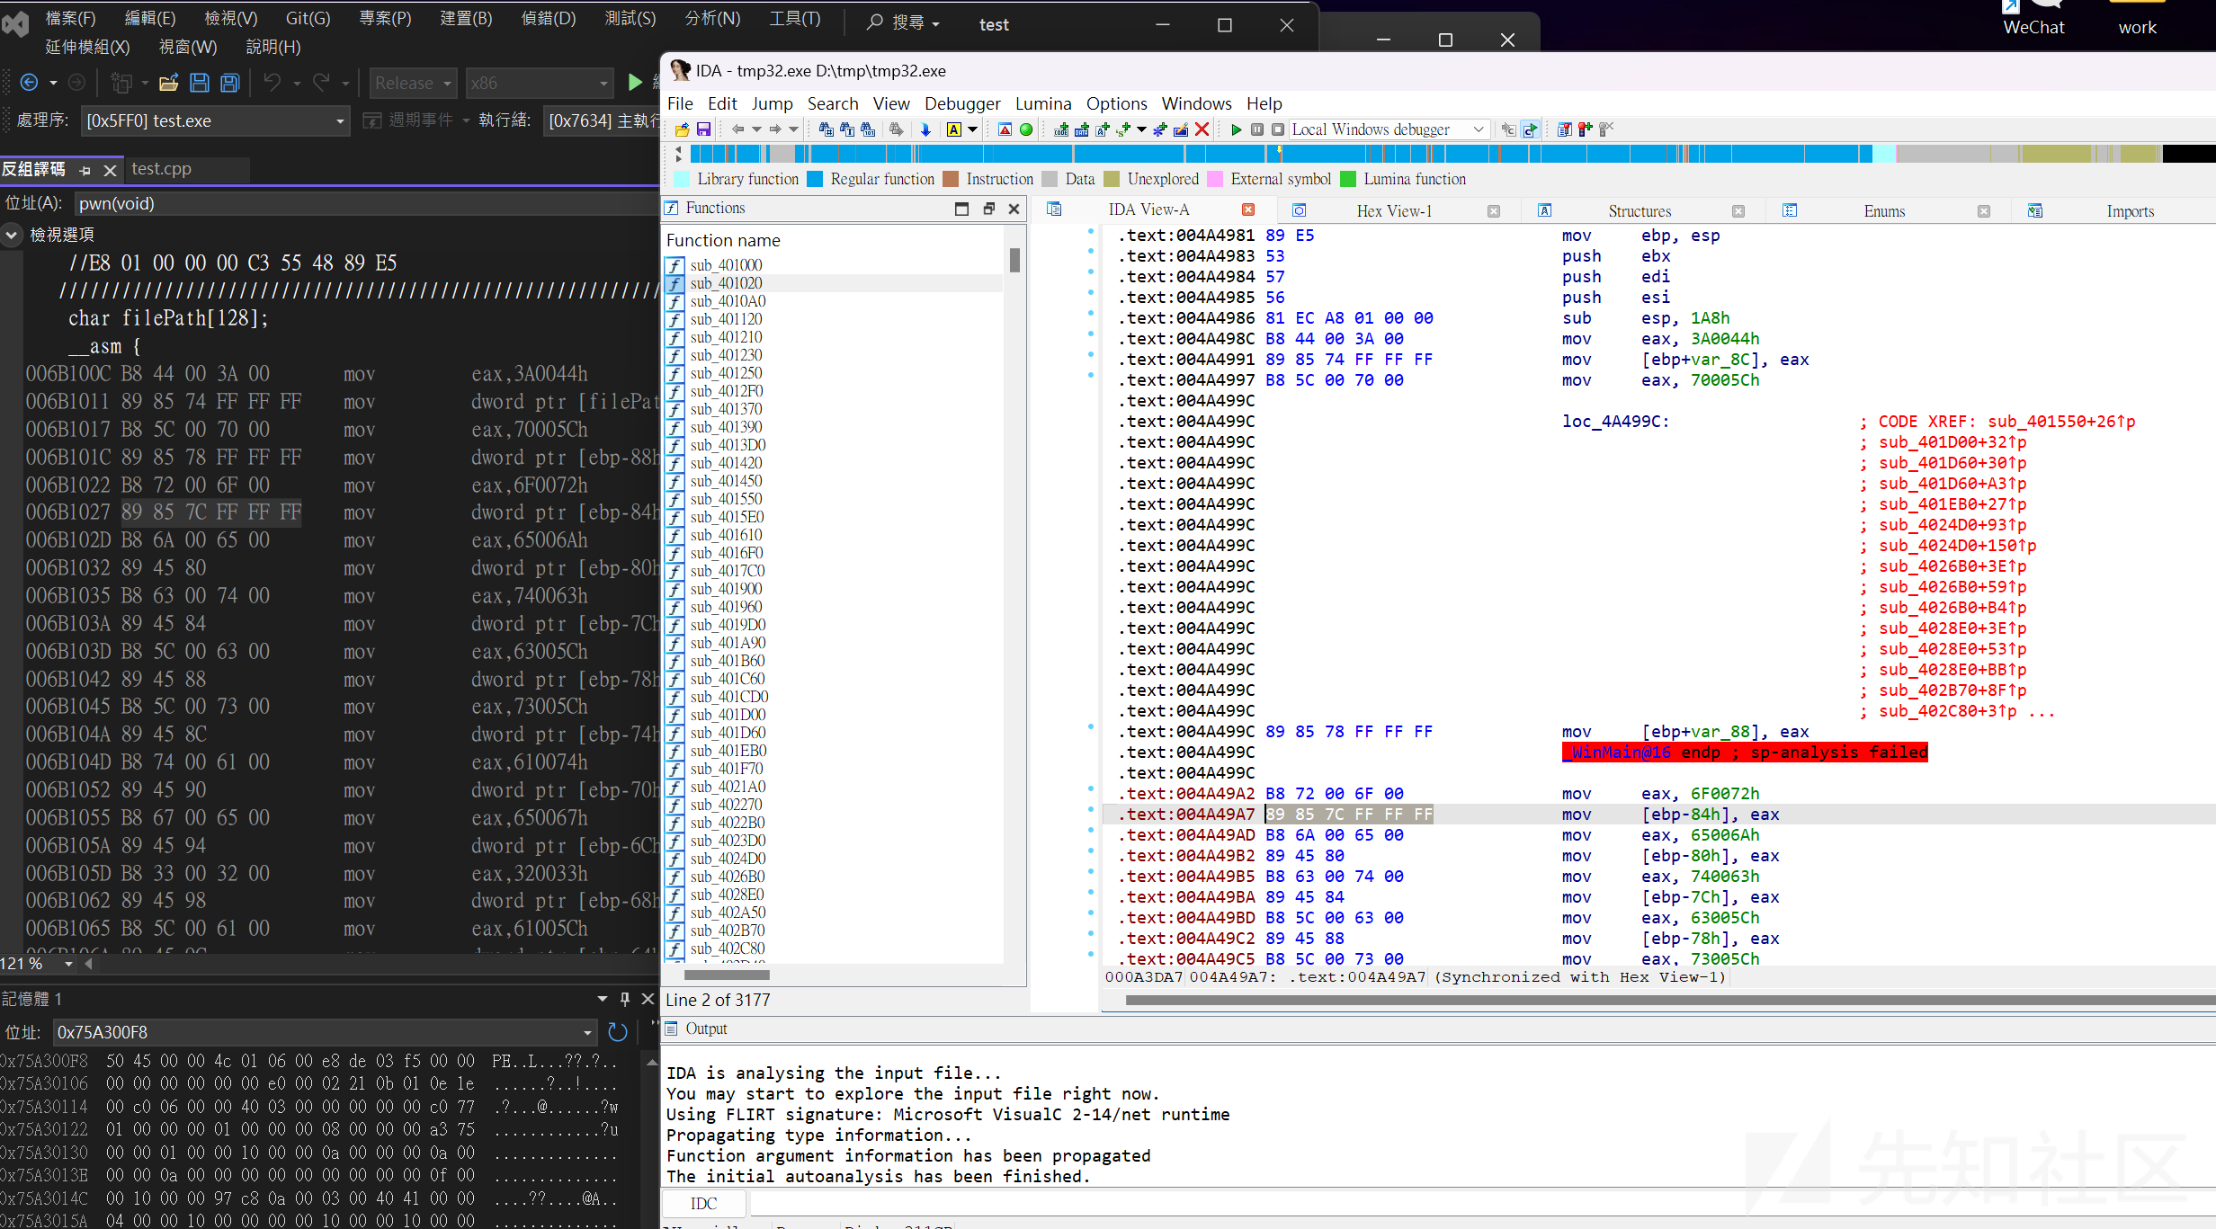Click the binoculars text search icon in IDA
The image size is (2216, 1229).
[846, 129]
